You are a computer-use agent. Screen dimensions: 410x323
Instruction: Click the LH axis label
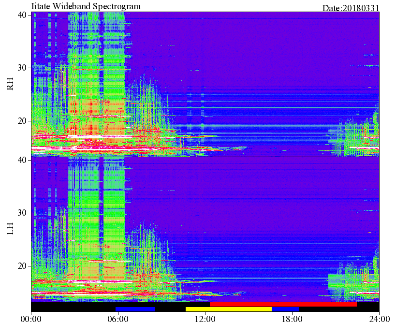(x=10, y=229)
